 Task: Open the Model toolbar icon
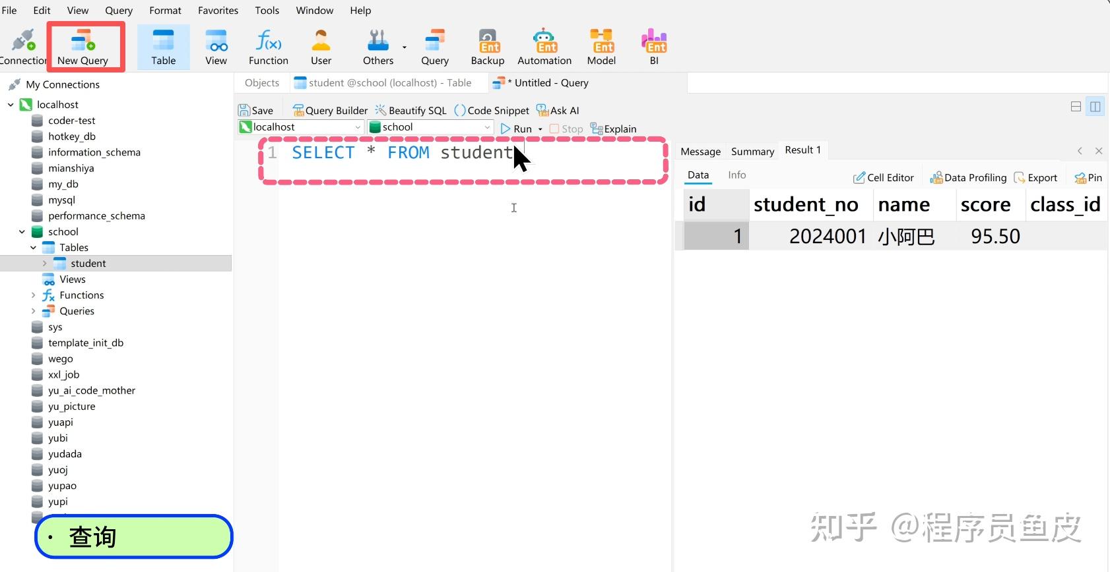[x=601, y=47]
